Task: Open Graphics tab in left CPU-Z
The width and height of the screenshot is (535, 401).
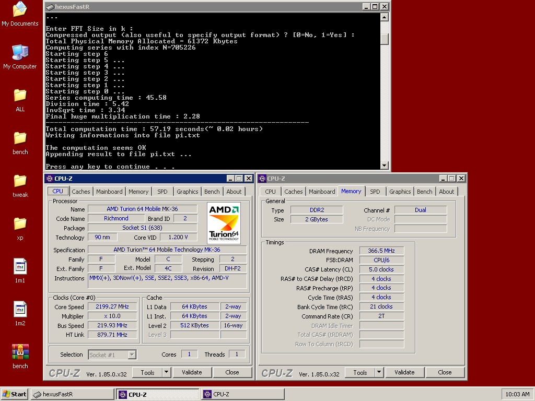Action: (x=188, y=192)
